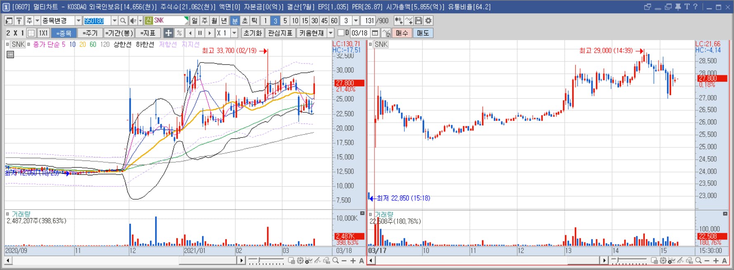
Task: Toggle the =종목 sync button
Action: [x=64, y=33]
